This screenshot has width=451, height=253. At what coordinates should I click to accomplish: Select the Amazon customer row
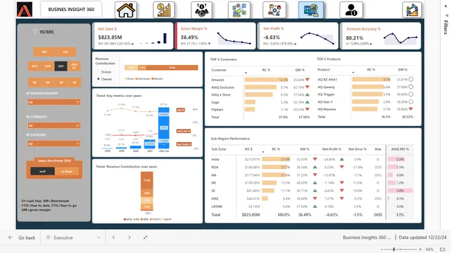[x=261, y=80]
